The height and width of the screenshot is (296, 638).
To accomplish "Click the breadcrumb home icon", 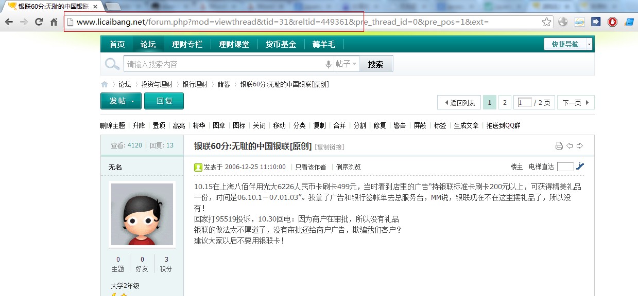I will point(105,84).
